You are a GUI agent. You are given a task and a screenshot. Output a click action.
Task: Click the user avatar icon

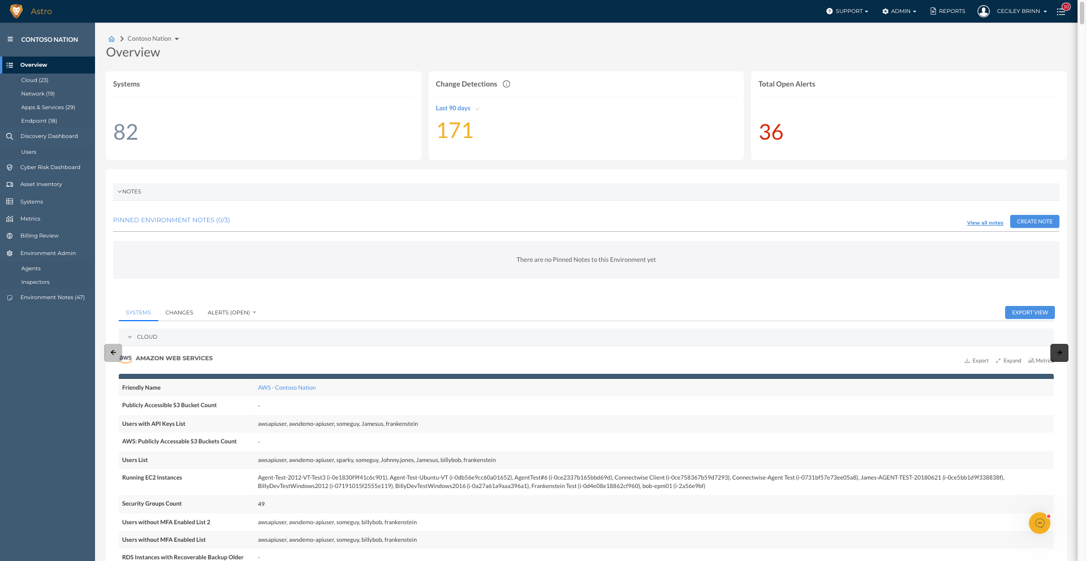984,11
